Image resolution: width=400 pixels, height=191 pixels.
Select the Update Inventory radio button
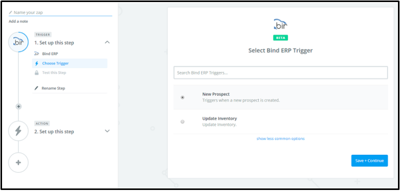click(x=182, y=122)
